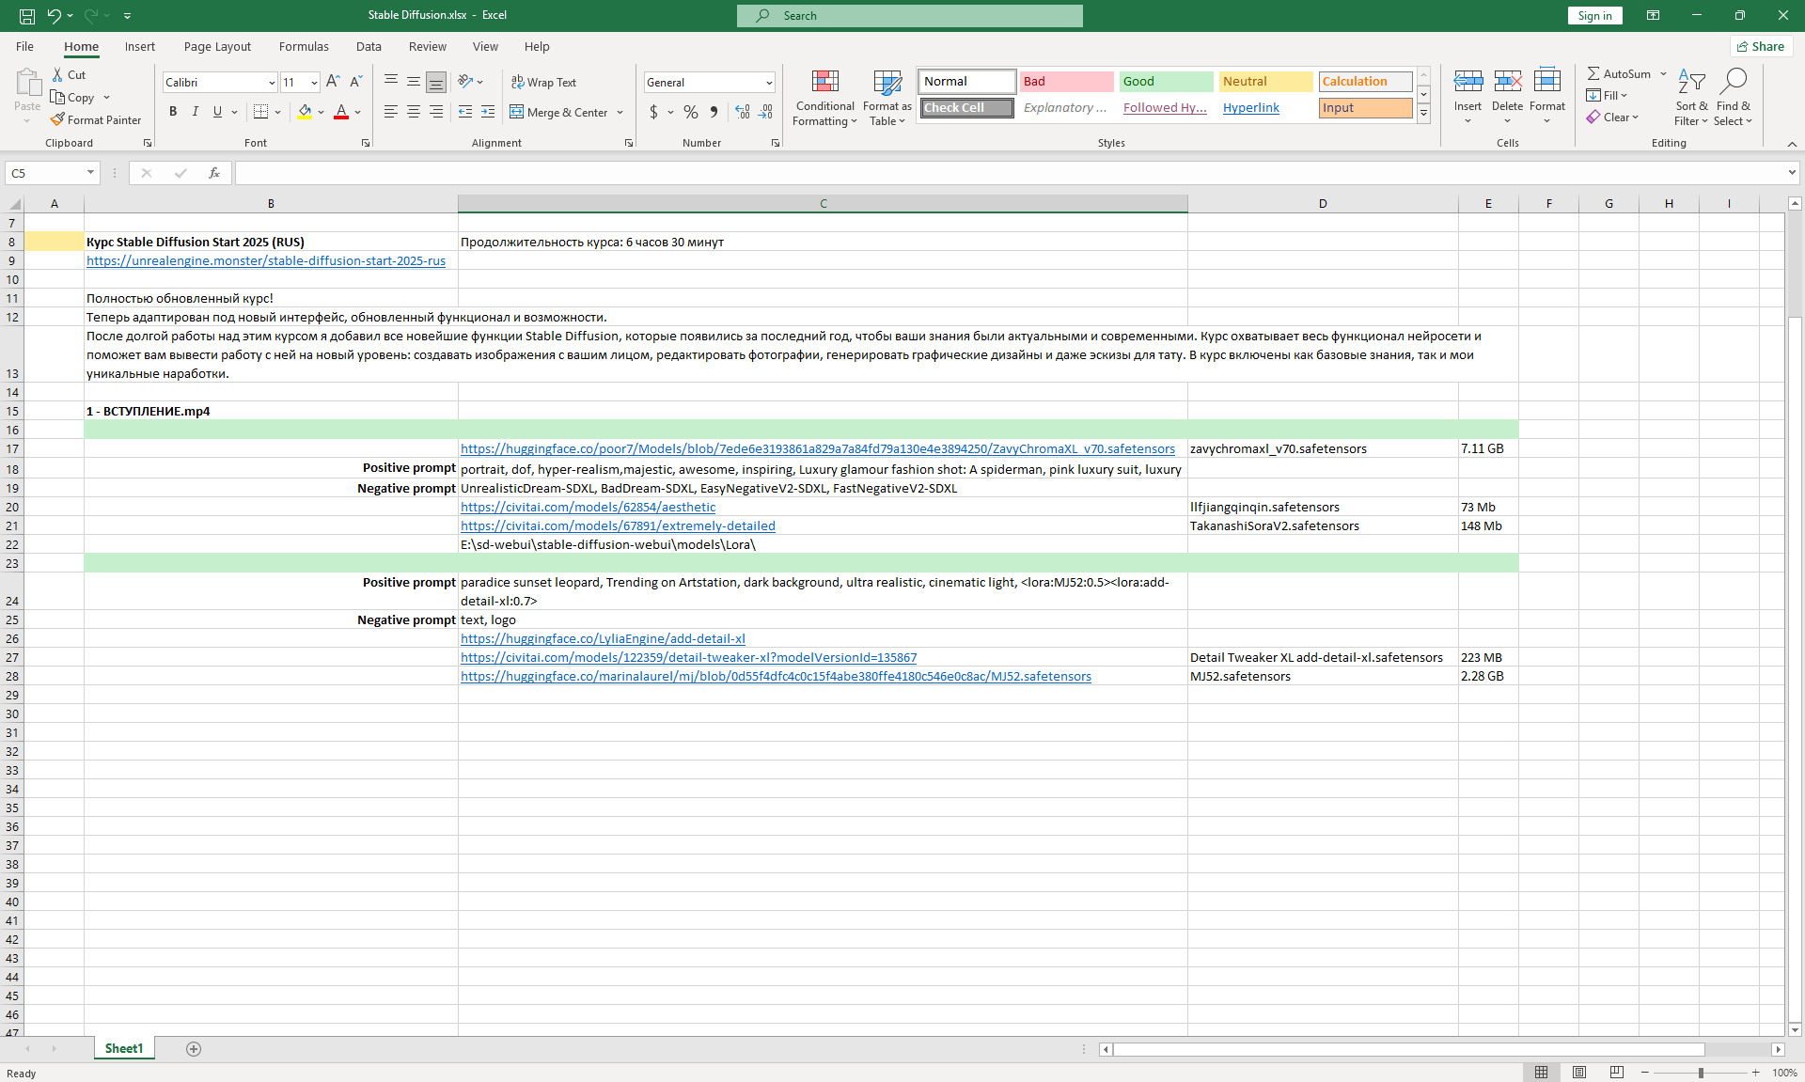Toggle Bold formatting
The width and height of the screenshot is (1805, 1082).
(x=173, y=112)
